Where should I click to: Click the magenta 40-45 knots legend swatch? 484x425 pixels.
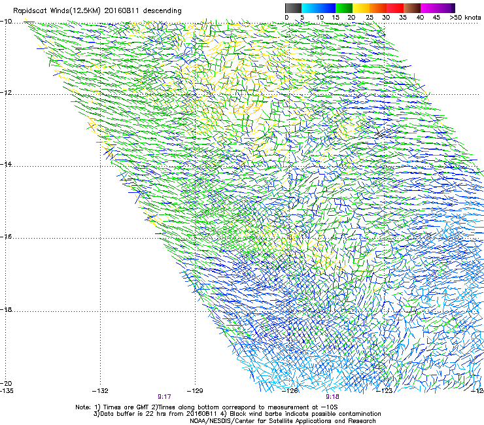point(429,8)
